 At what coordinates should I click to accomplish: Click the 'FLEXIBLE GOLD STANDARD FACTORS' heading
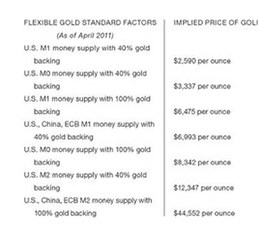tap(90, 23)
